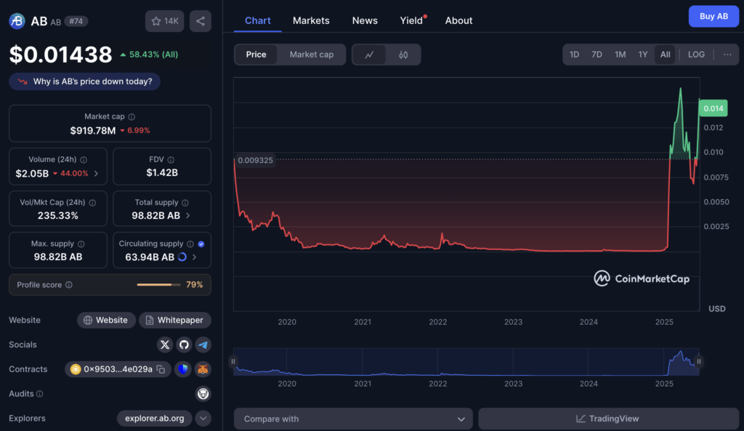Add token to MetaMask fox icon

[x=203, y=369]
